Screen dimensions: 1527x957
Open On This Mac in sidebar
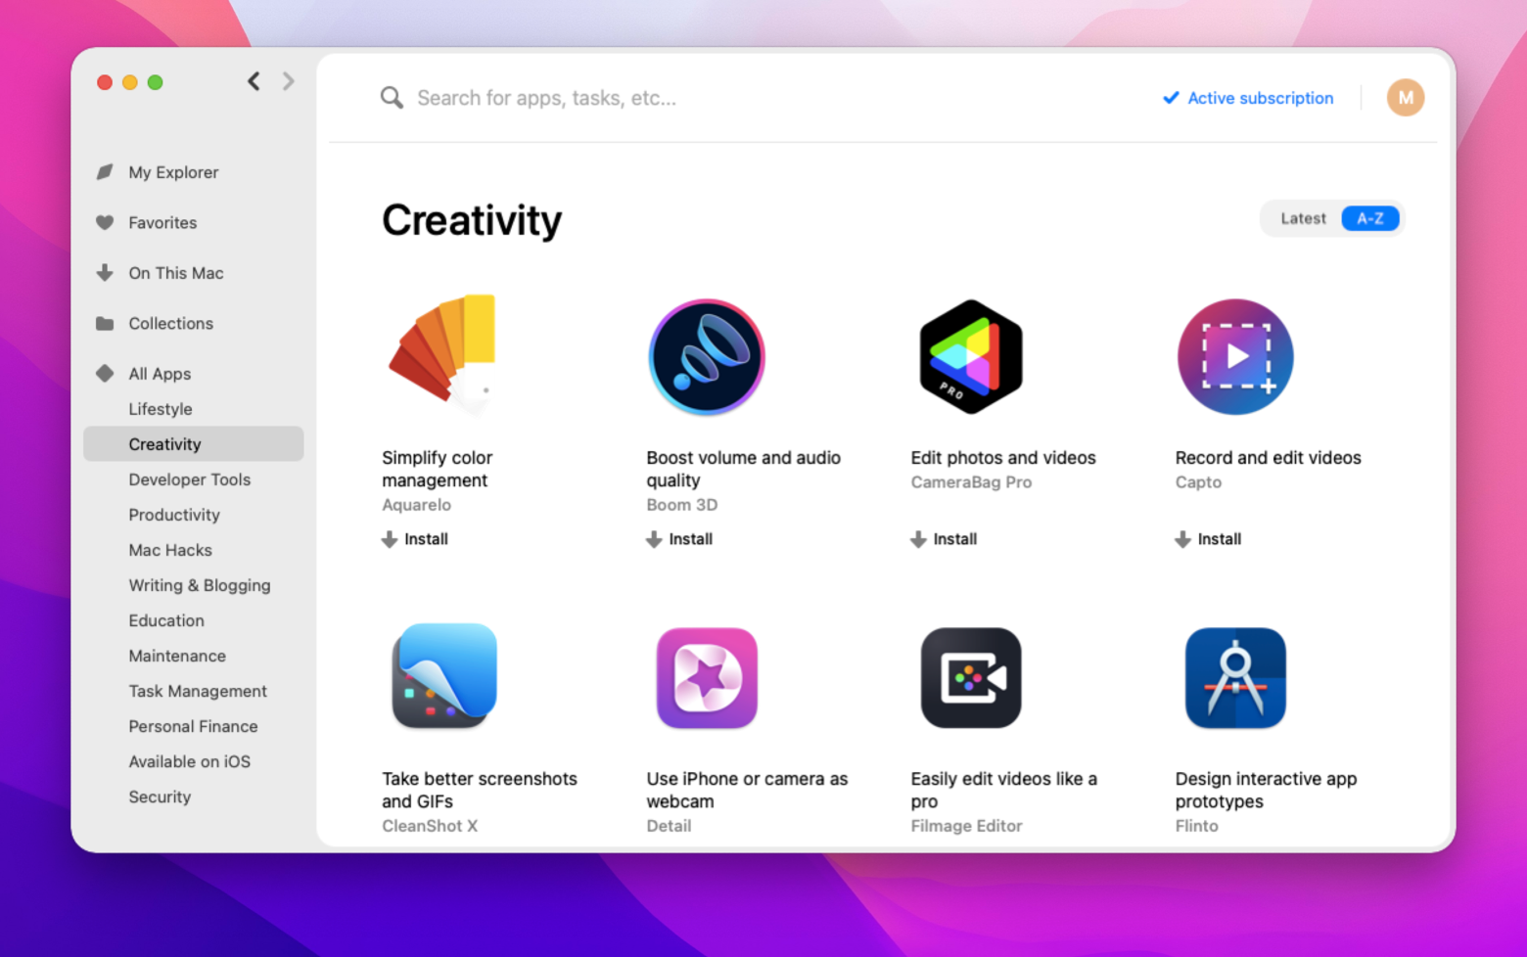tap(176, 273)
